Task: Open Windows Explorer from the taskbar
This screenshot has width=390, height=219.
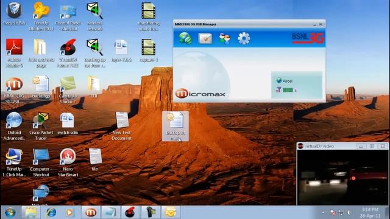Action: 31,212
